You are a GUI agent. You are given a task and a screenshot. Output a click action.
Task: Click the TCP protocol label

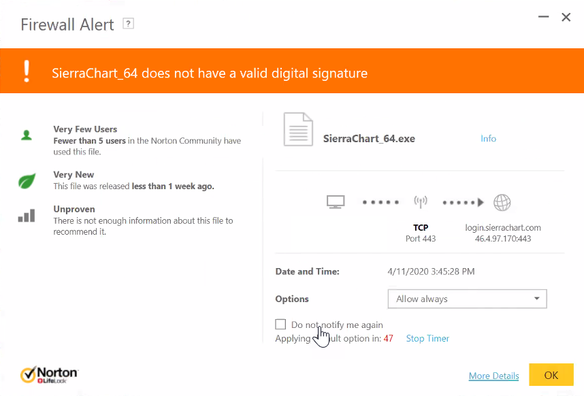[x=421, y=227]
